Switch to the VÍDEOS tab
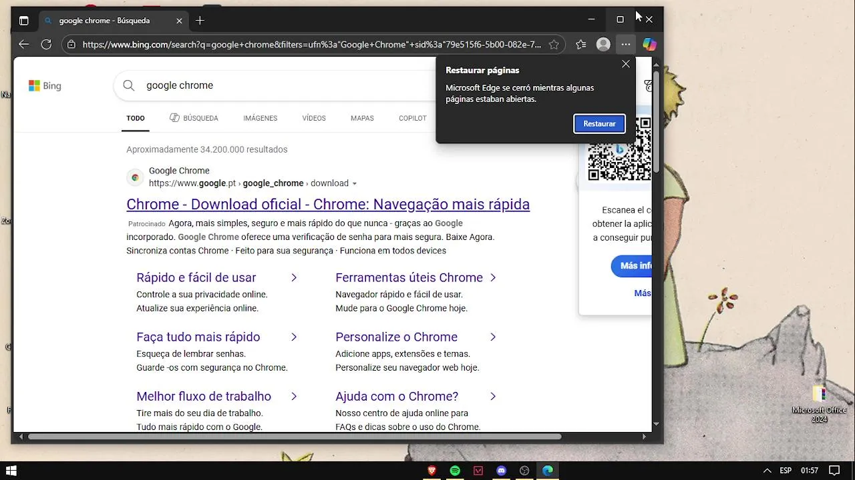The image size is (855, 480). point(314,118)
